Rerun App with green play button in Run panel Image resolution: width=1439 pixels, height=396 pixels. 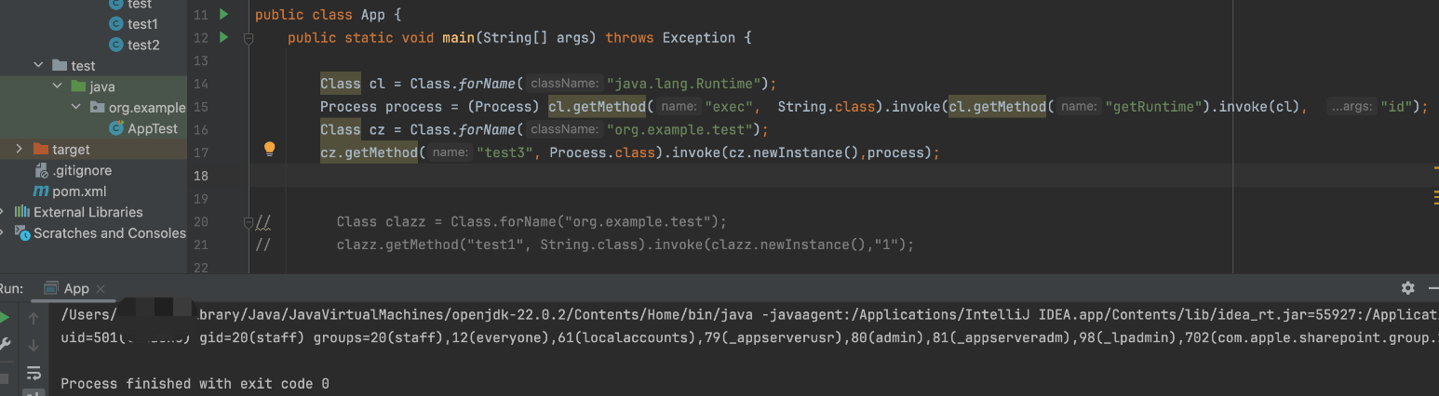click(x=5, y=319)
